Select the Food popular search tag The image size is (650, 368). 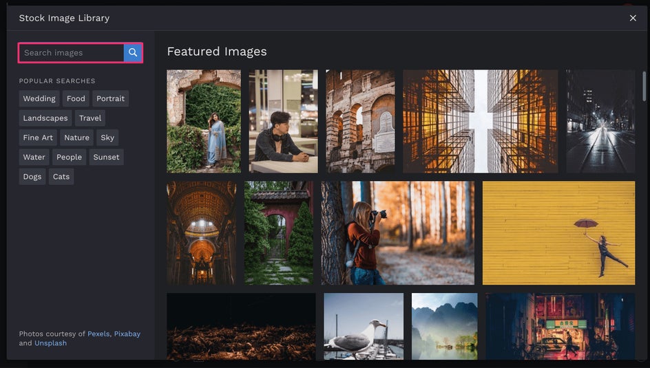click(x=76, y=98)
